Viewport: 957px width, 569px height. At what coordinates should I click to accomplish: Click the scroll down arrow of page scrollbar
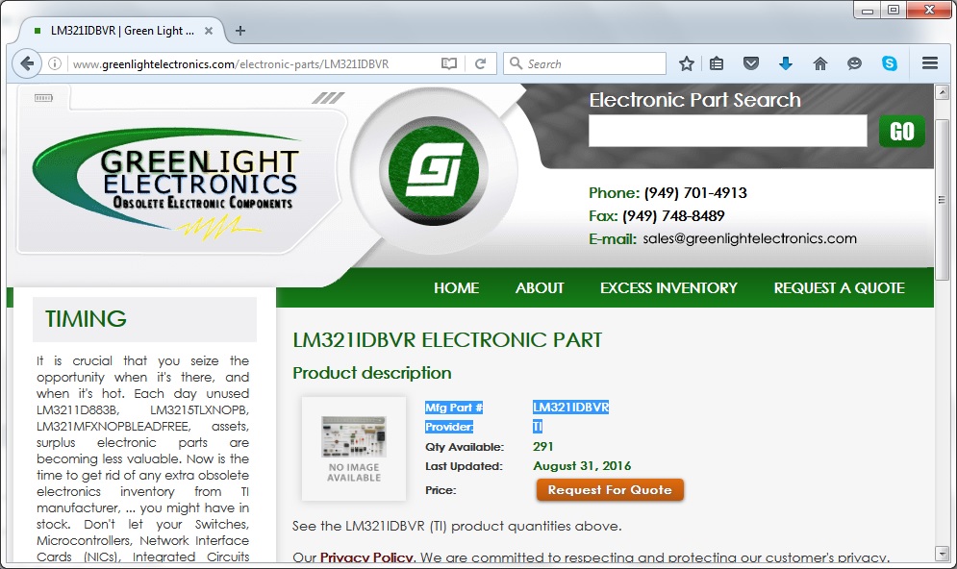tap(942, 554)
